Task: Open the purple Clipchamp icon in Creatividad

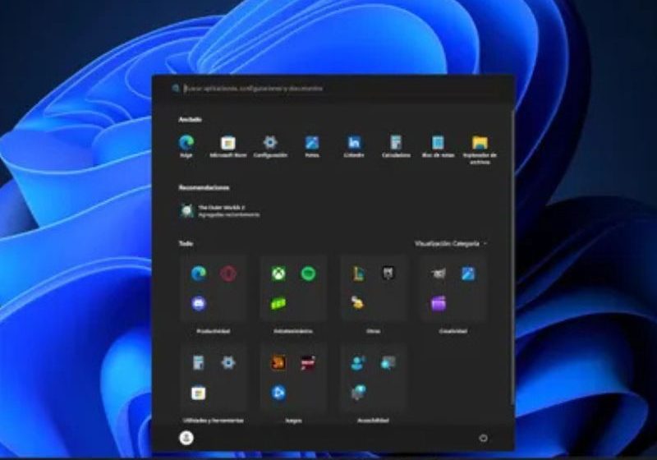Action: (x=439, y=302)
